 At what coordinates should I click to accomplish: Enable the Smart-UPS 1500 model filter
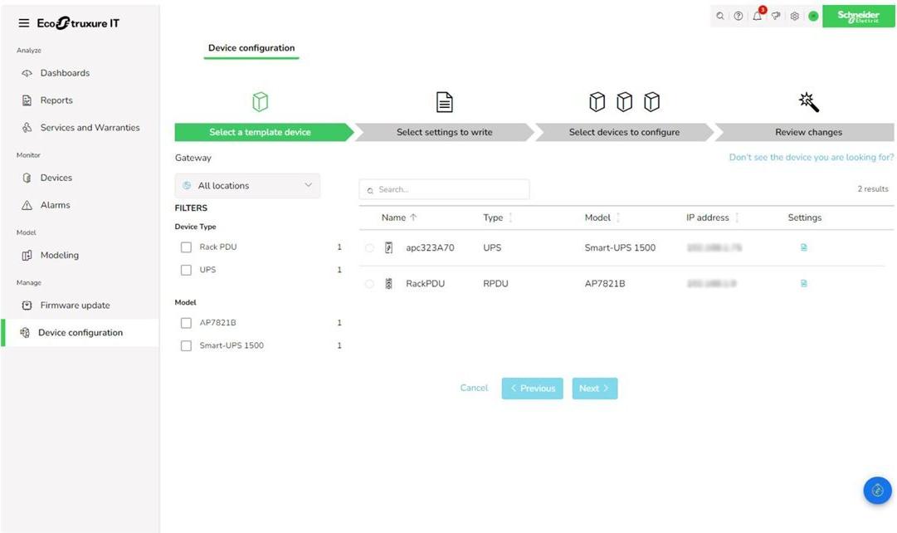click(x=186, y=345)
